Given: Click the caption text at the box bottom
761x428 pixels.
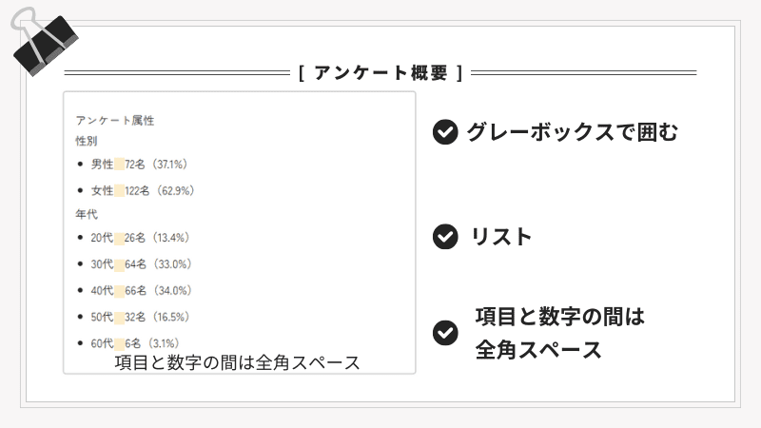Looking at the screenshot, I should coord(237,362).
